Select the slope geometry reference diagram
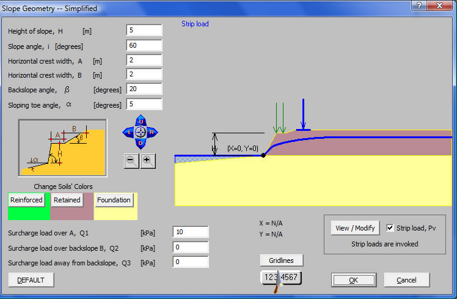The width and height of the screenshot is (457, 299). pyautogui.click(x=62, y=148)
